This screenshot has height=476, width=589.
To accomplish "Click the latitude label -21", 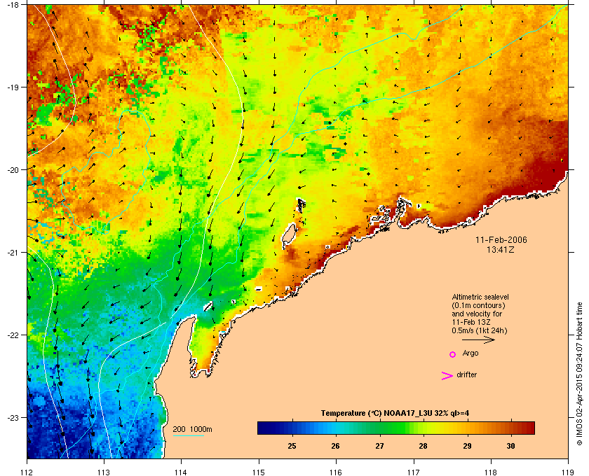I will pos(13,252).
